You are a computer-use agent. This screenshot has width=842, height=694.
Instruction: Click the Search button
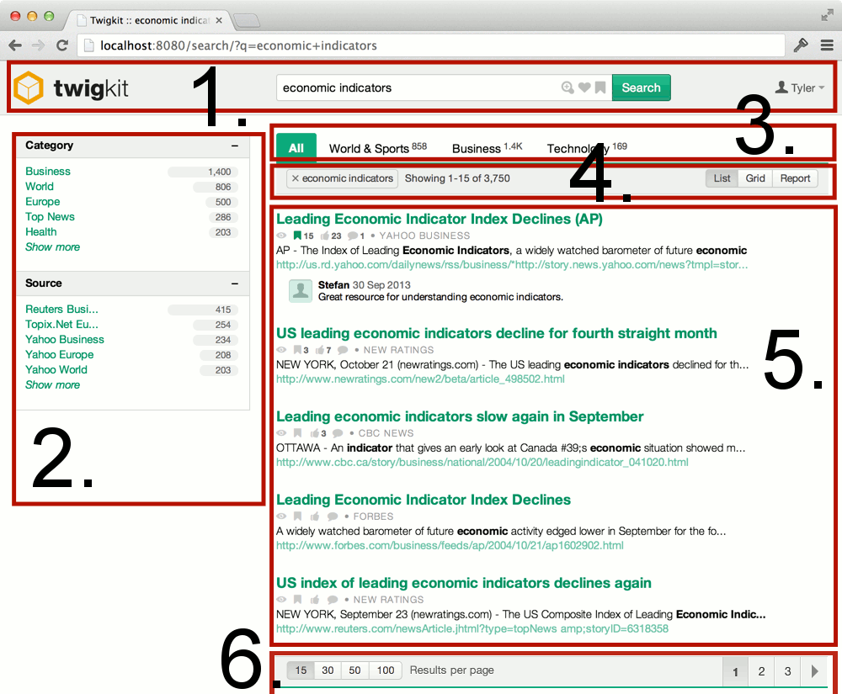click(x=642, y=87)
